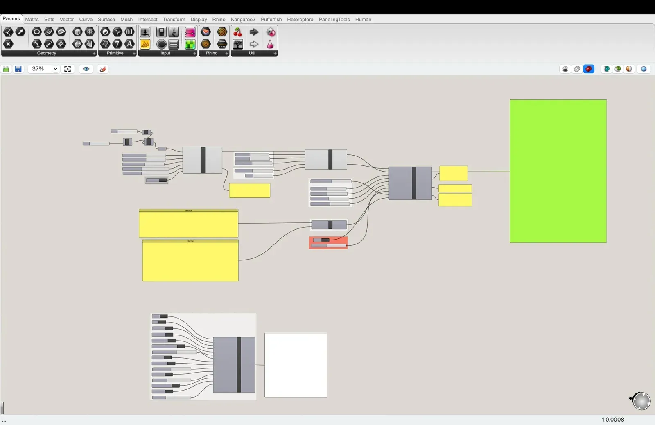Select the orange spiral icon in Rhino panel
Viewport: 655px width, 425px height.
pos(206,44)
